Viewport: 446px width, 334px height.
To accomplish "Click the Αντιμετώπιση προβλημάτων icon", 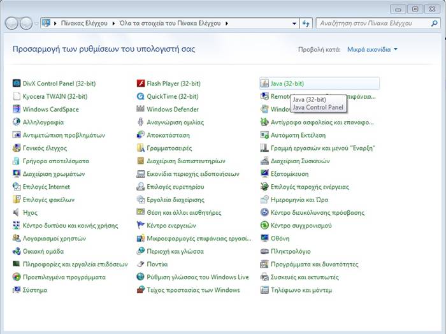I will point(17,135).
